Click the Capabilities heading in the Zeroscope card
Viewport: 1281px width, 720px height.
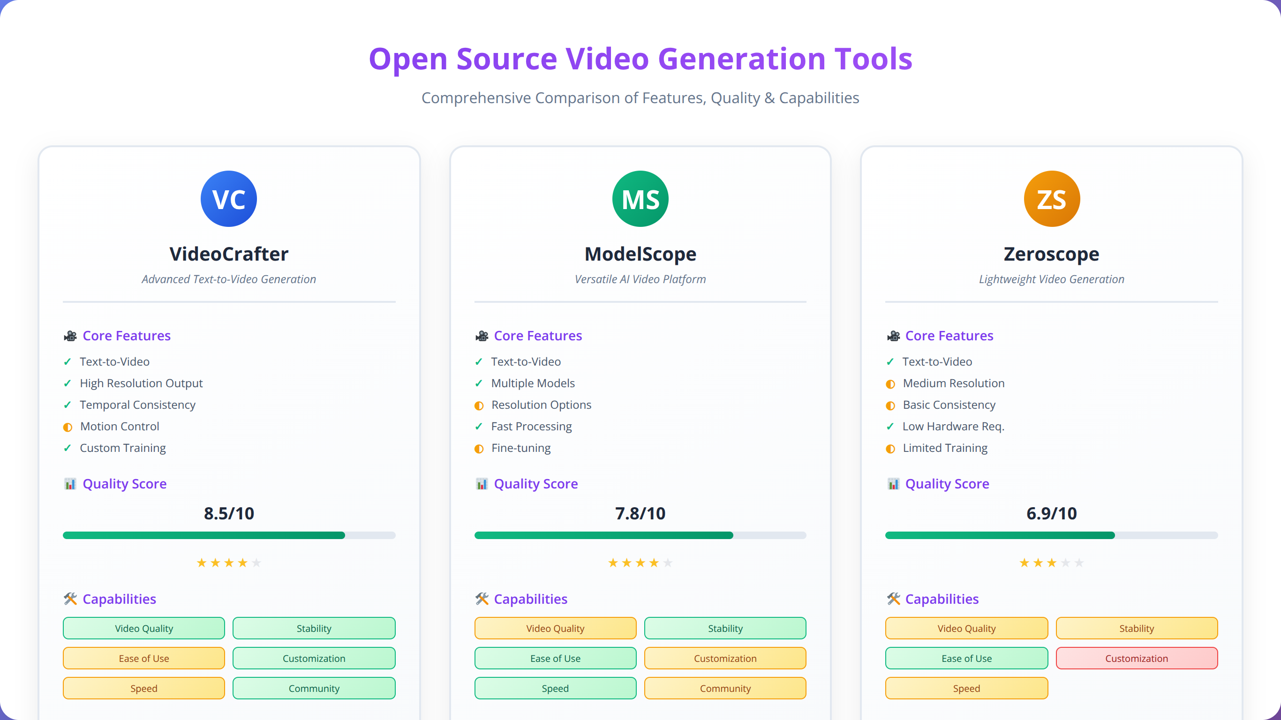(942, 599)
